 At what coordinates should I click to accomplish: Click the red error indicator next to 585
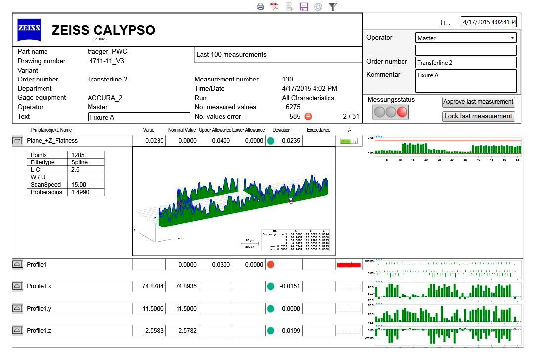[308, 116]
